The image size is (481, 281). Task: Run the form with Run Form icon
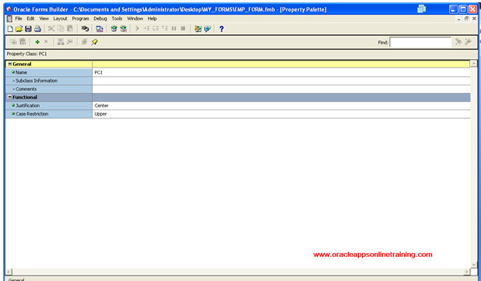tap(100, 29)
